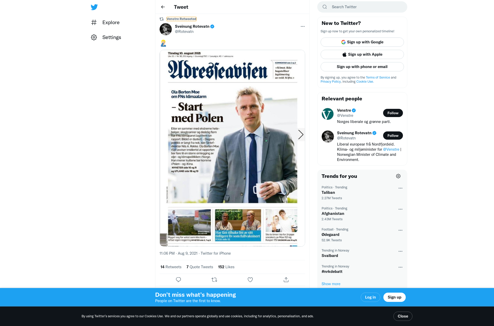Open the tweet's more options ellipsis
The height and width of the screenshot is (326, 494).
tap(303, 26)
